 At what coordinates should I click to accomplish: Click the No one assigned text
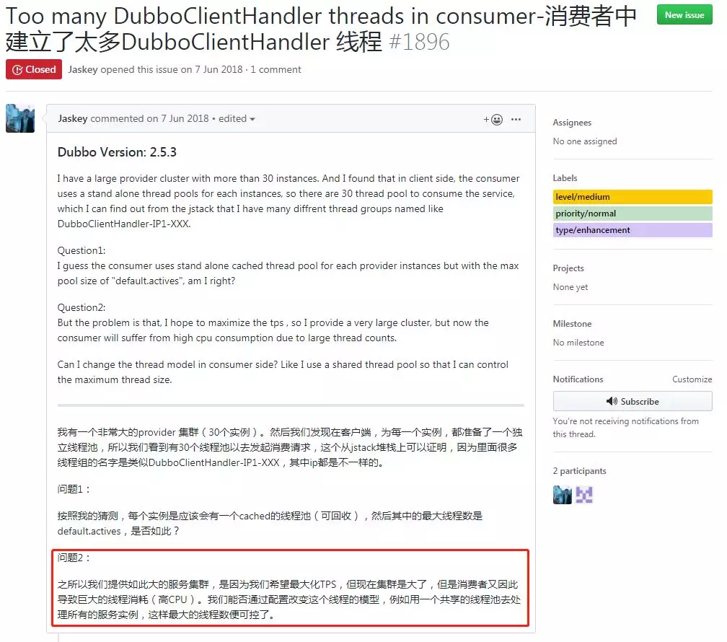585,141
